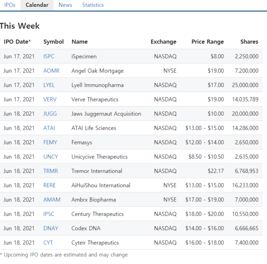
Task: Open the VERV ticker link
Action: [50, 99]
